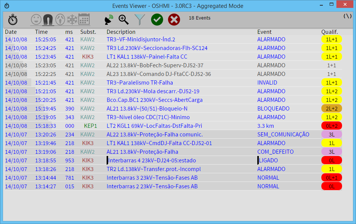Viewport: 356px width, 224px height.
Task: Click KIK3 substation in 15:23:45 row
Action: 88,57
